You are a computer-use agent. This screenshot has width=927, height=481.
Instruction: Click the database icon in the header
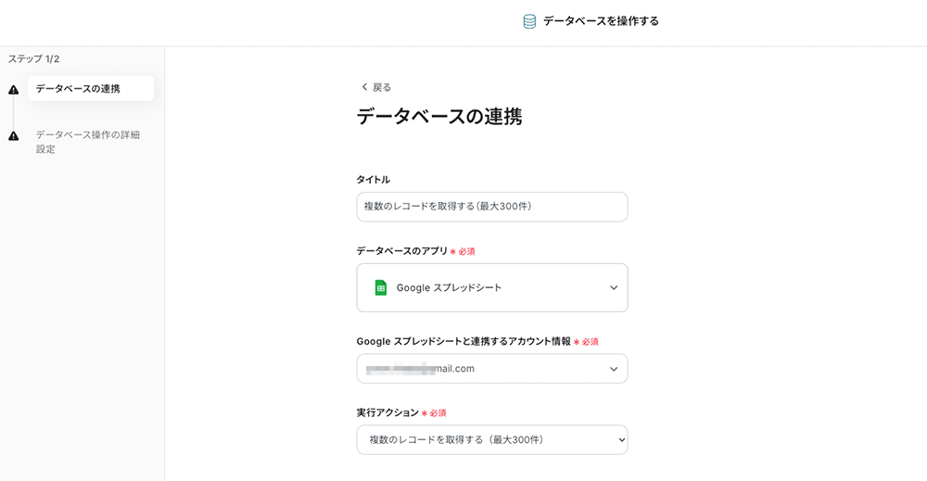click(529, 21)
